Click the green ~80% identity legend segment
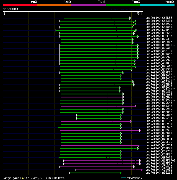 pyautogui.click(x=123, y=5)
